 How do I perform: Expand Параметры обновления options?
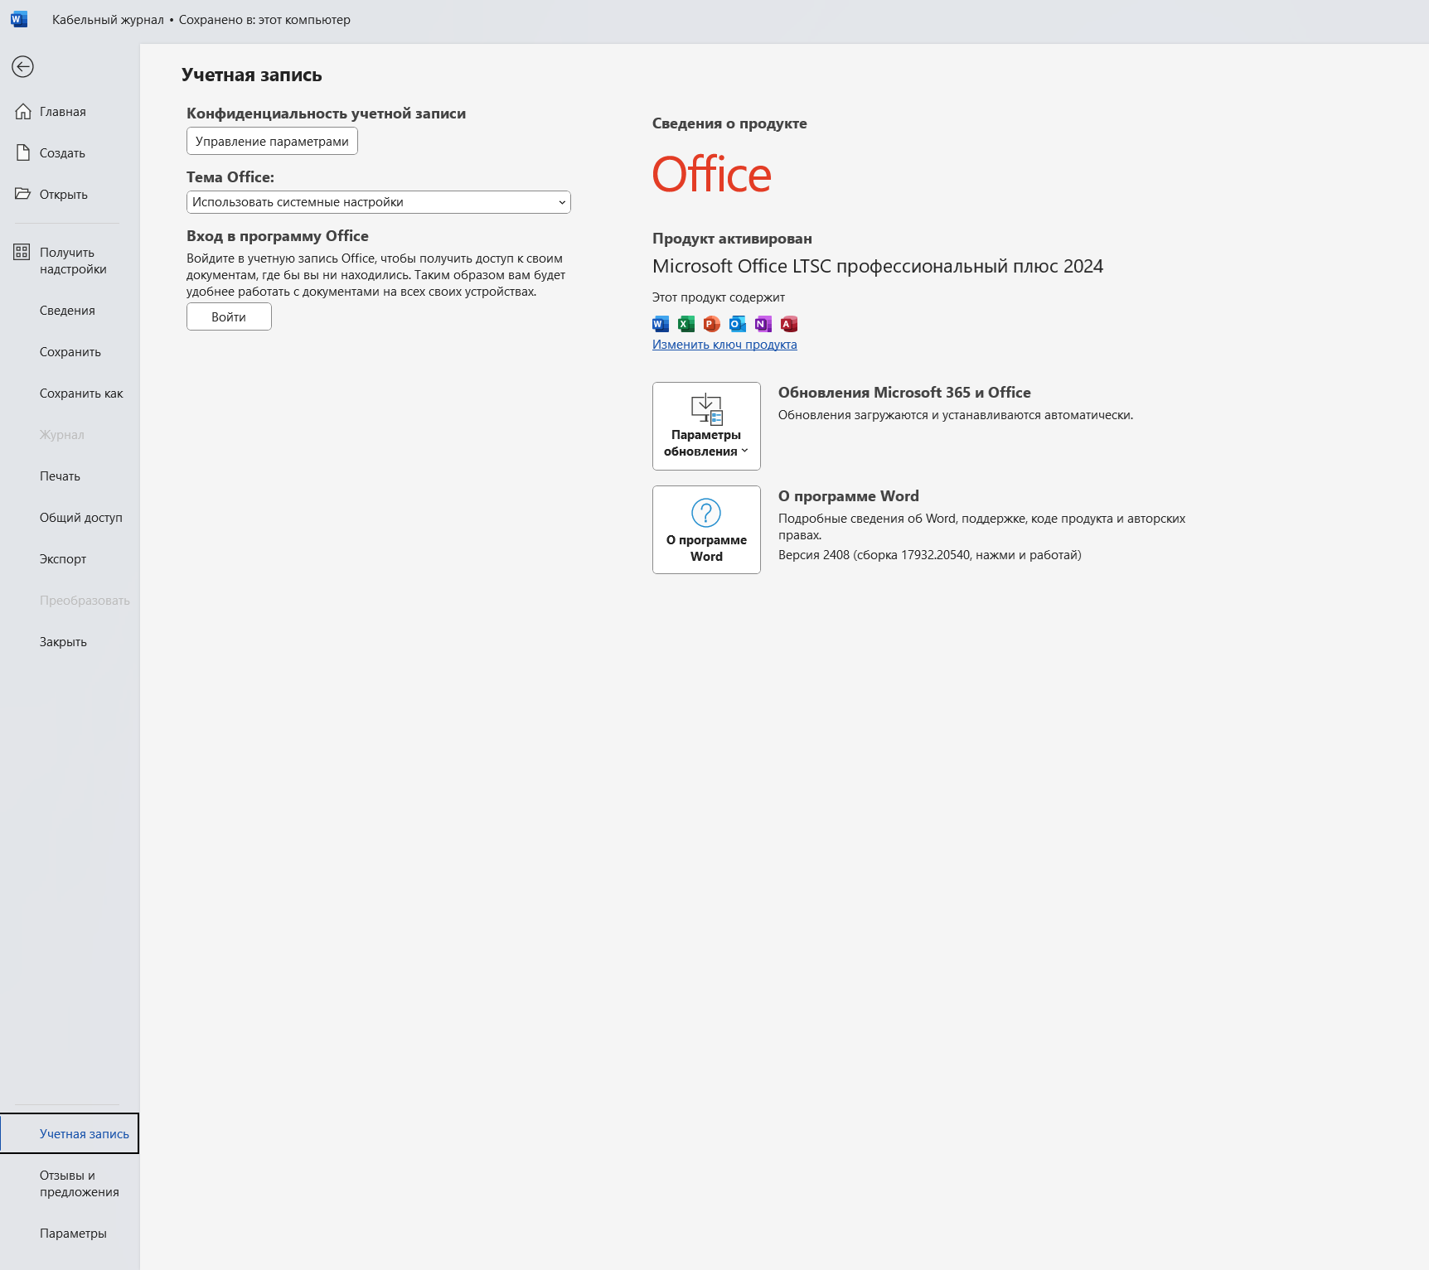click(706, 426)
